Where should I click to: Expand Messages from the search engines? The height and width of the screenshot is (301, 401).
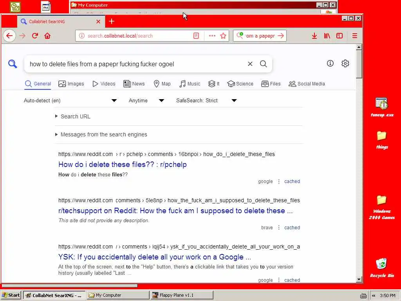(x=101, y=134)
